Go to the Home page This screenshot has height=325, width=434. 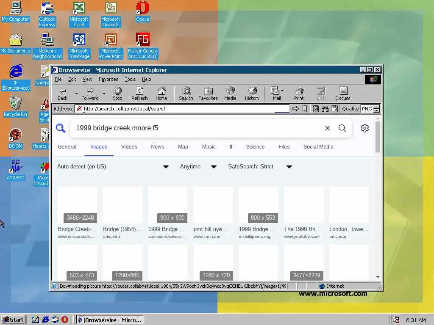[x=161, y=94]
